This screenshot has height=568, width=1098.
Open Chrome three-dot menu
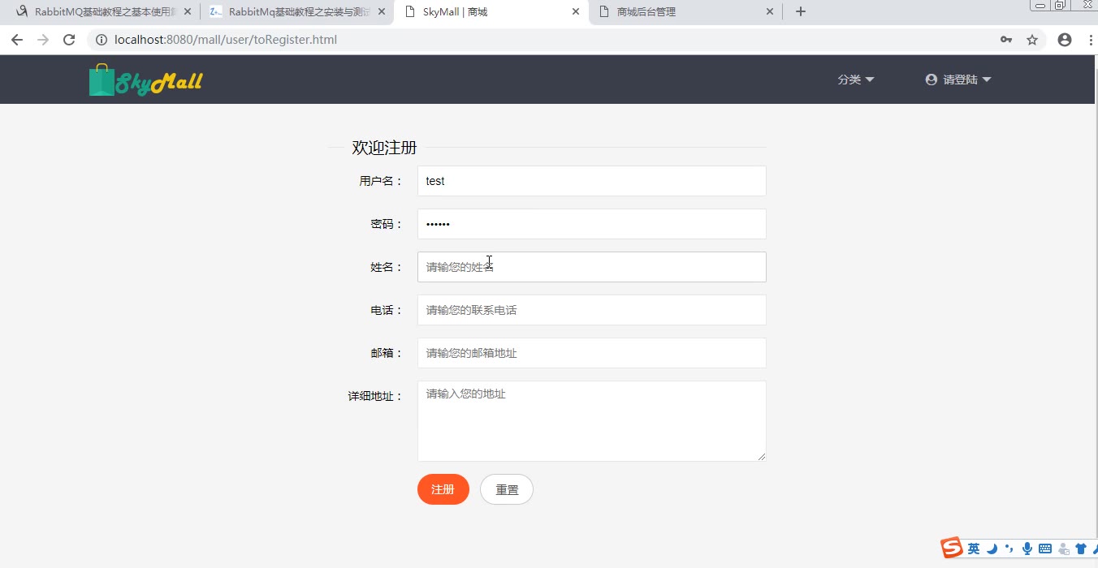[1090, 40]
